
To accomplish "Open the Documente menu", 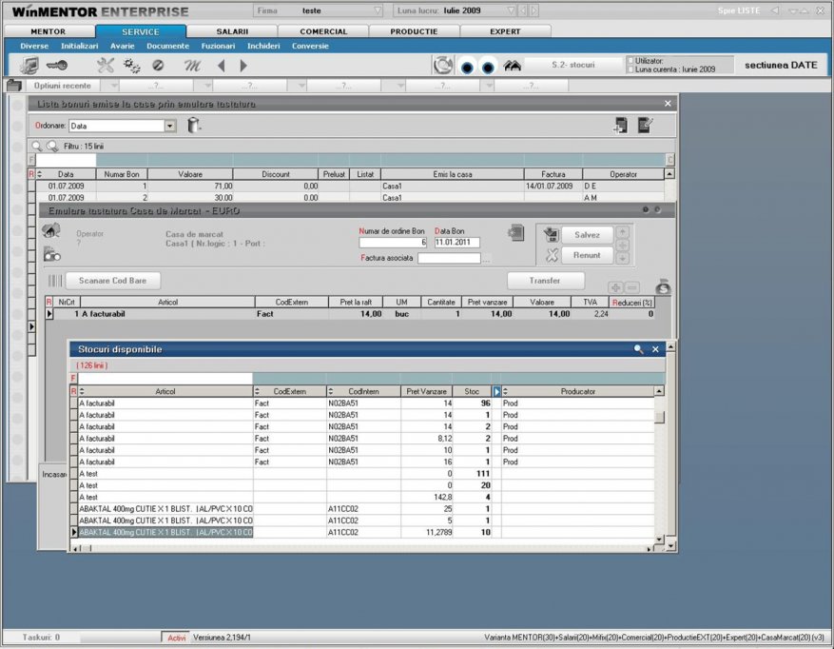I will pyautogui.click(x=167, y=46).
